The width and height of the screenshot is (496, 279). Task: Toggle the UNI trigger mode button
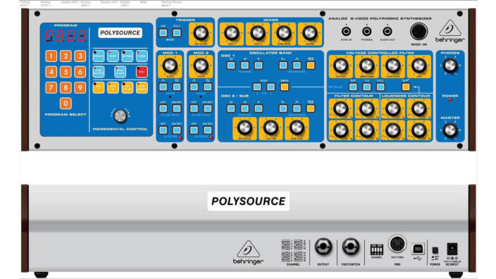coord(163,32)
